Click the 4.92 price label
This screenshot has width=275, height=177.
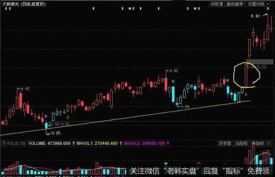coord(174,71)
